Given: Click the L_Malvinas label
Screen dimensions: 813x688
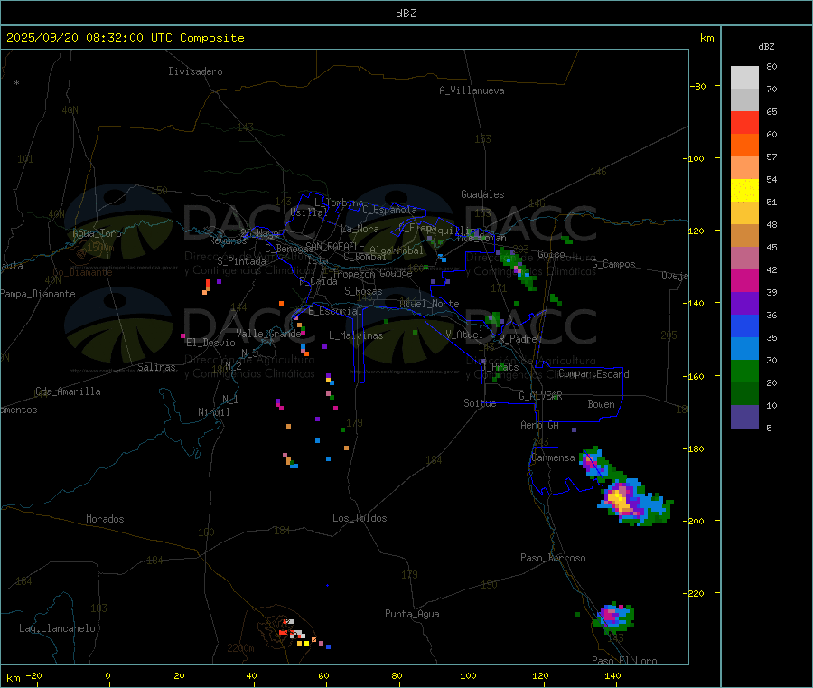Looking at the screenshot, I should pyautogui.click(x=356, y=335).
